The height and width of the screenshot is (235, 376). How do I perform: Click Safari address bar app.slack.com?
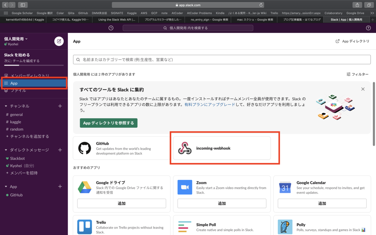click(188, 5)
